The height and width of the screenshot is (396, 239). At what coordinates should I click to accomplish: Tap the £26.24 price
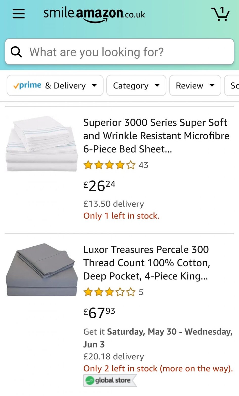tap(99, 186)
